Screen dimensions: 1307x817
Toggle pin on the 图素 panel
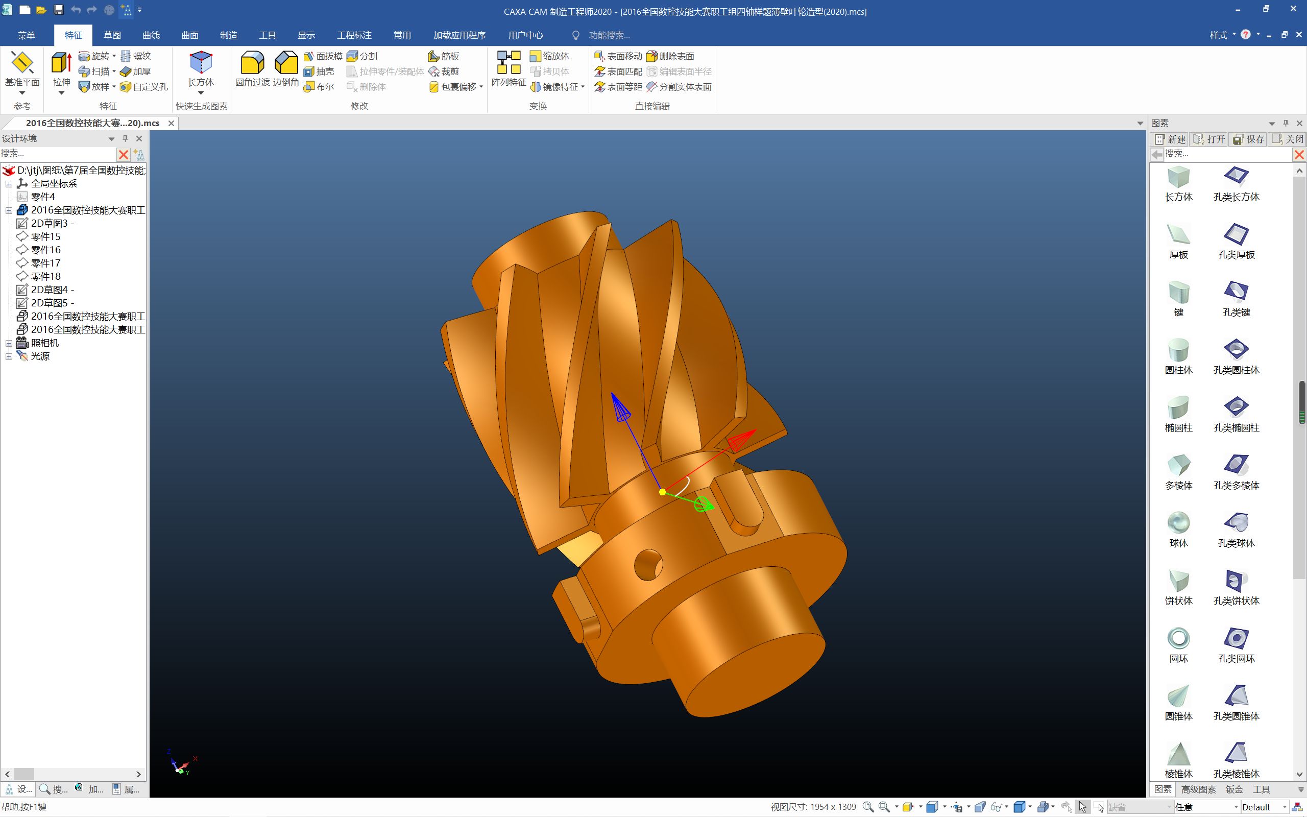1286,123
